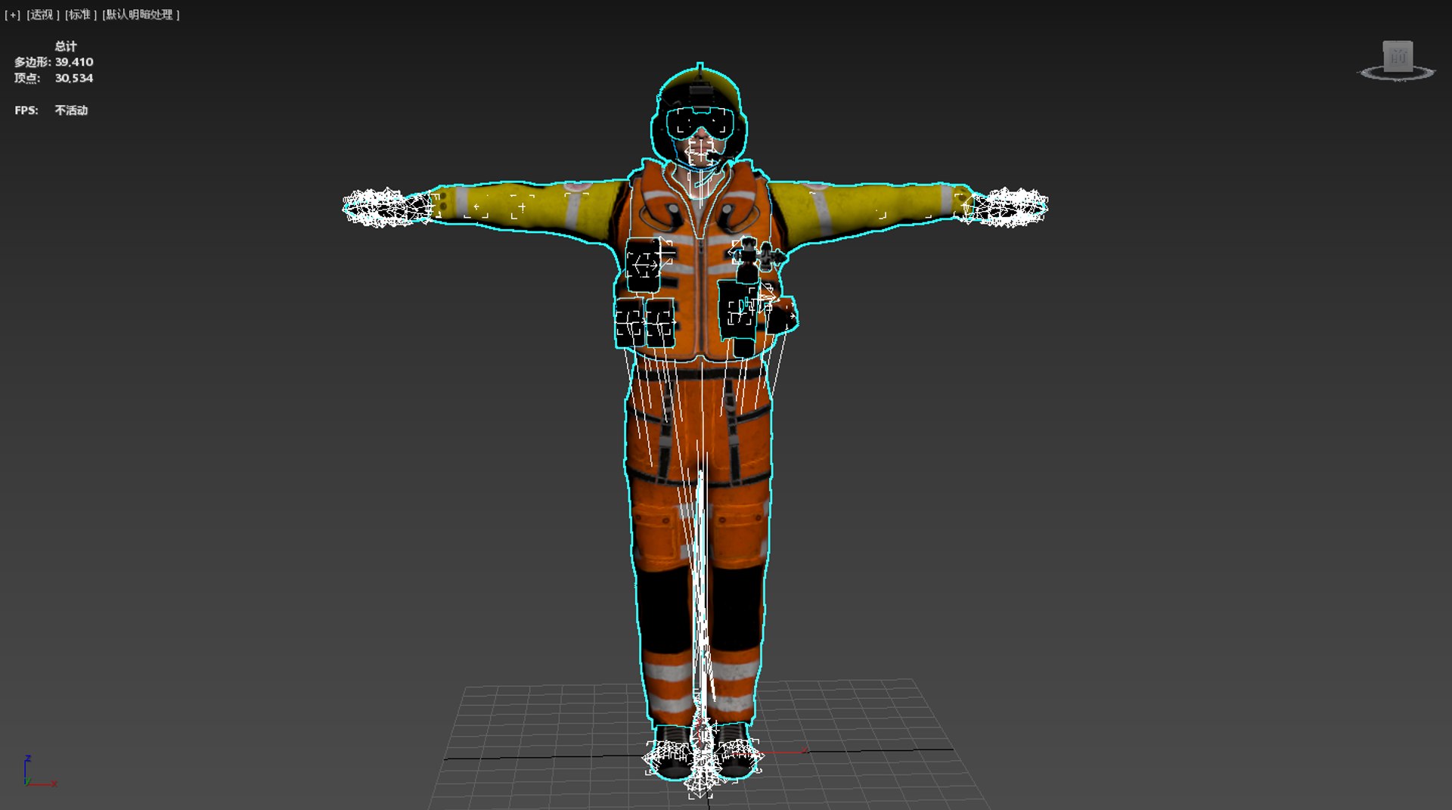Open the 透视 perspective view menu
Screen dimensions: 1452x810
click(x=42, y=14)
